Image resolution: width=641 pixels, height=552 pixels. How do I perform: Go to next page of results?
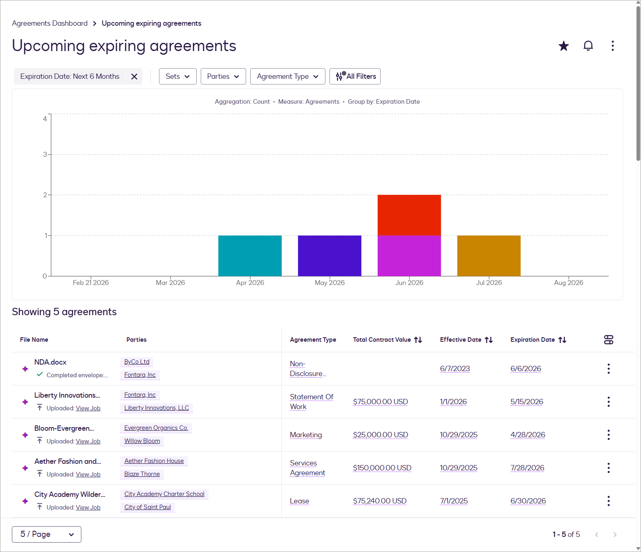tap(615, 534)
